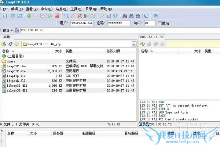The width and height of the screenshot is (220, 147).
Task: Click the yellow remote path field
Action: tap(193, 44)
